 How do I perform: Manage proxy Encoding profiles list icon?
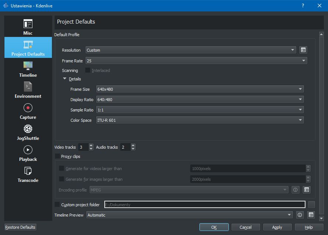pos(307,190)
